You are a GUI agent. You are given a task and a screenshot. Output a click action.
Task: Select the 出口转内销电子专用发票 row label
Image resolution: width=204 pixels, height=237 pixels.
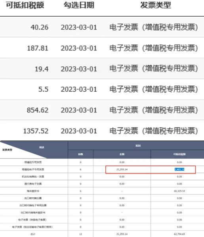[x=33, y=205]
